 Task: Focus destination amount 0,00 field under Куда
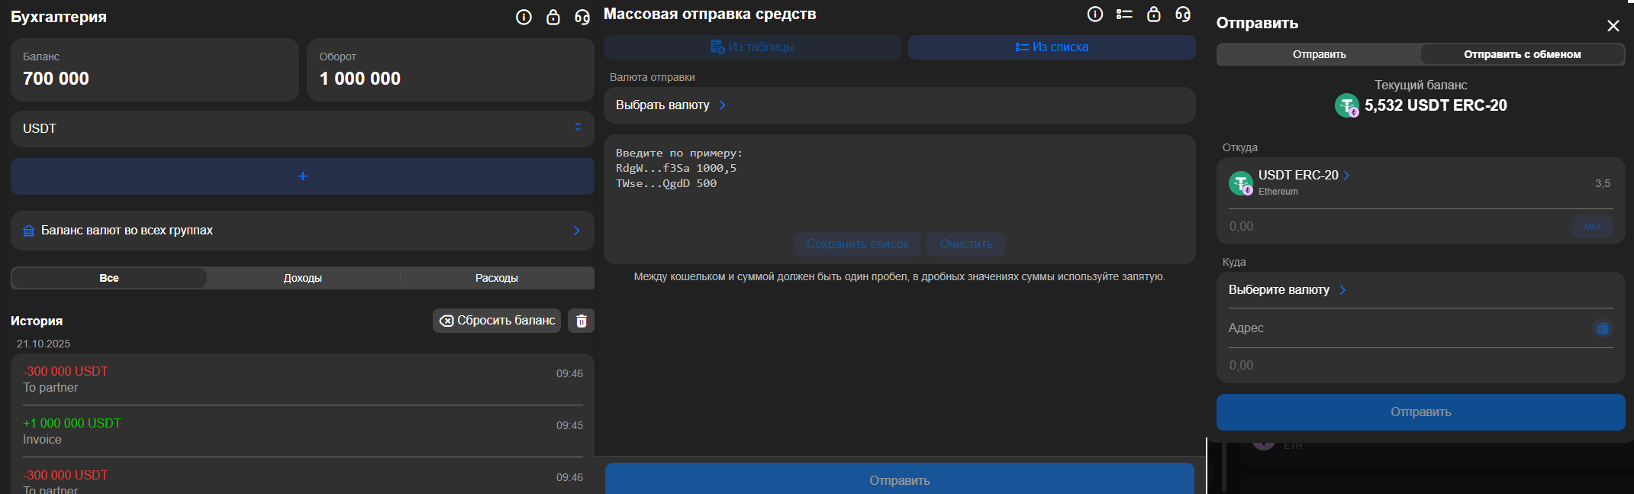click(1420, 366)
